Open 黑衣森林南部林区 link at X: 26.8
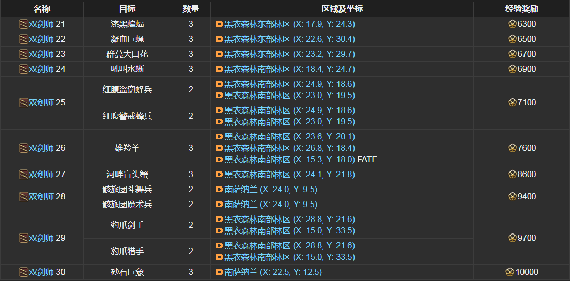Screen dimensions: 570x281 tap(289, 148)
